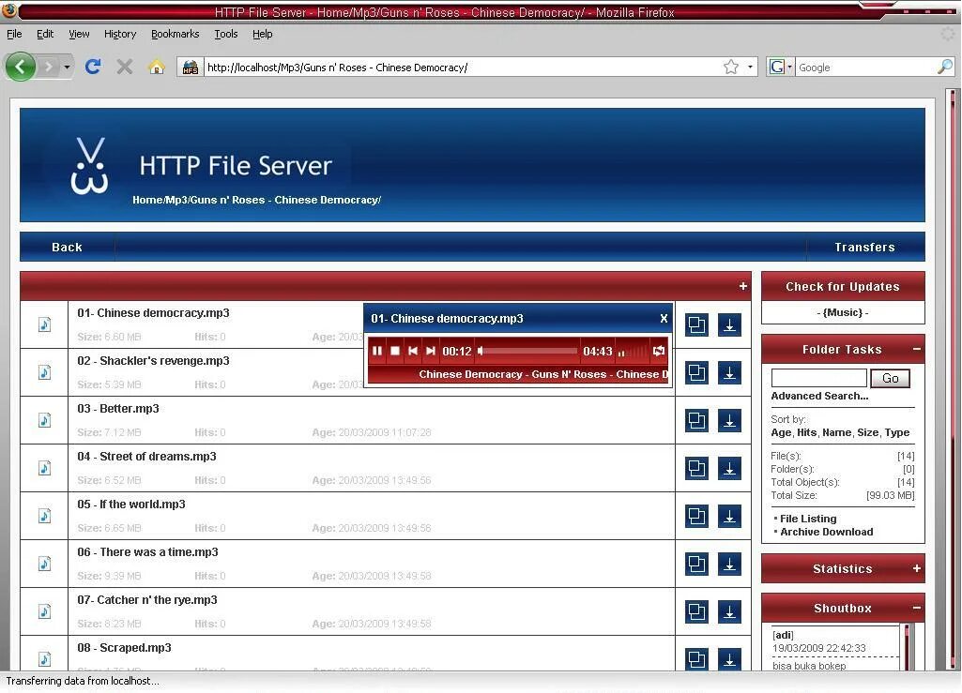The image size is (962, 693).
Task: Expand the file list header plus
Action: pos(743,286)
